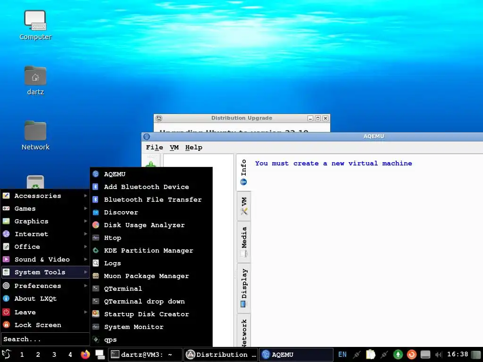Screen dimensions: 483x362
Task: Open Bluetooth File Transfer
Action: (151, 199)
